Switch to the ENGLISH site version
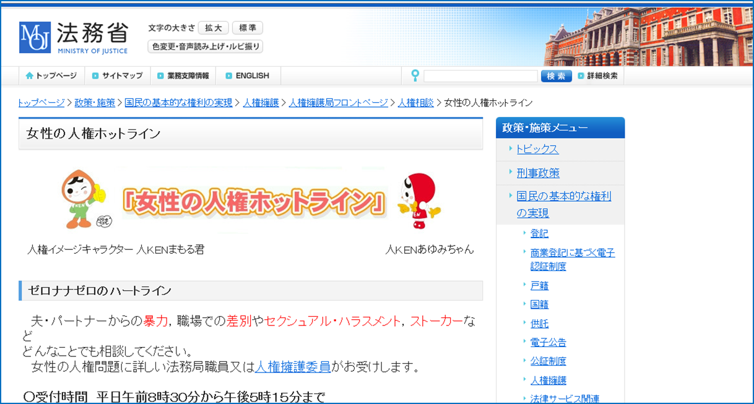 248,75
